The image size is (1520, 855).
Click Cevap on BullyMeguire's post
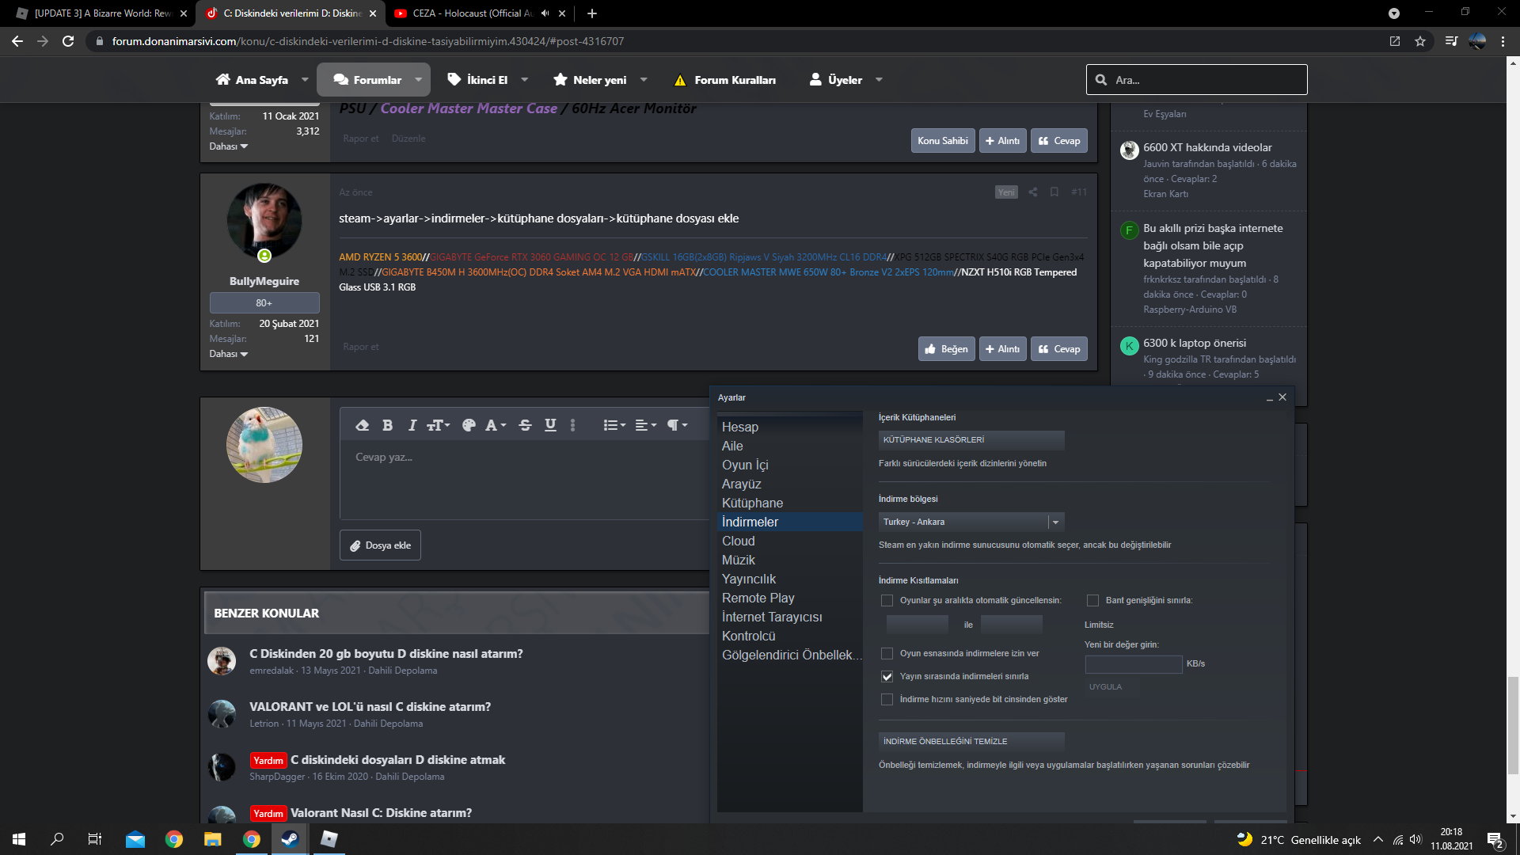(x=1058, y=349)
